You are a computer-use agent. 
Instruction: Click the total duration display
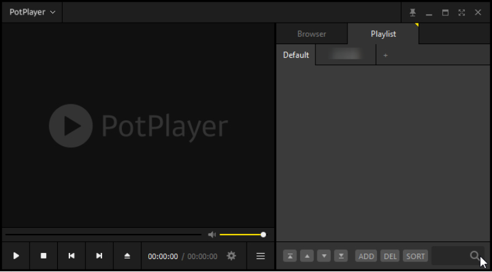click(202, 256)
